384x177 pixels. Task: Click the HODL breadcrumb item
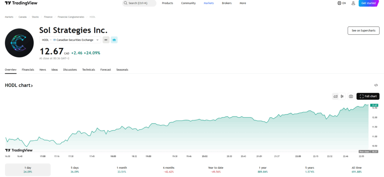coord(92,17)
